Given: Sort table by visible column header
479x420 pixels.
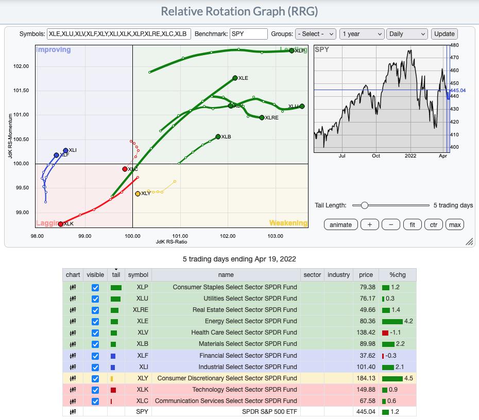Looking at the screenshot, I should click(x=95, y=275).
